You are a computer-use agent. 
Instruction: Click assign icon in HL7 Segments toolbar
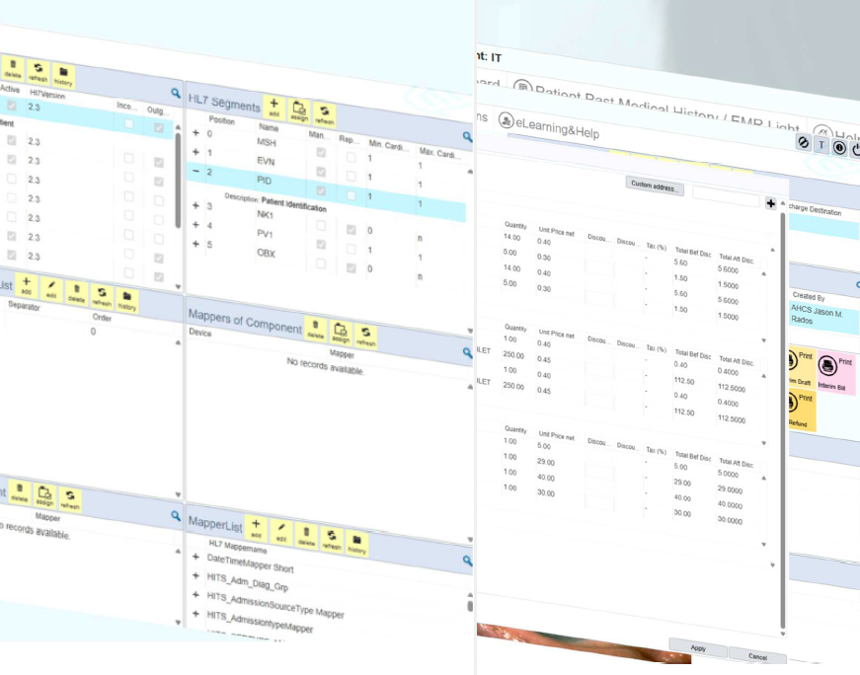299,110
